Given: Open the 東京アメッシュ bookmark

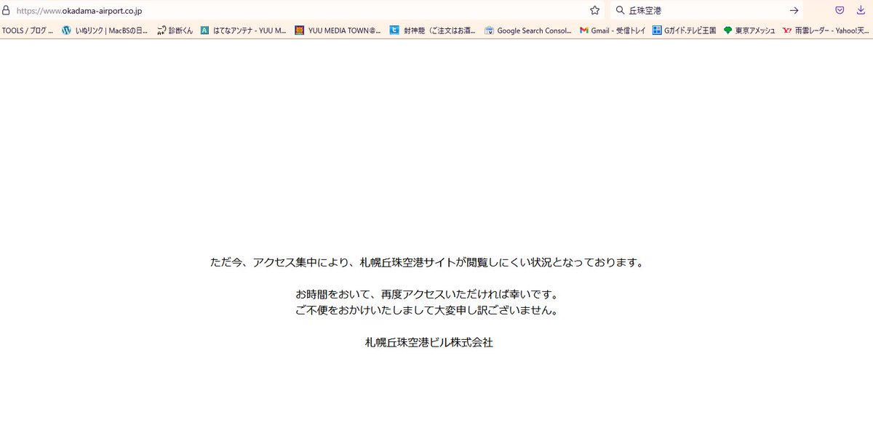Looking at the screenshot, I should [x=749, y=31].
